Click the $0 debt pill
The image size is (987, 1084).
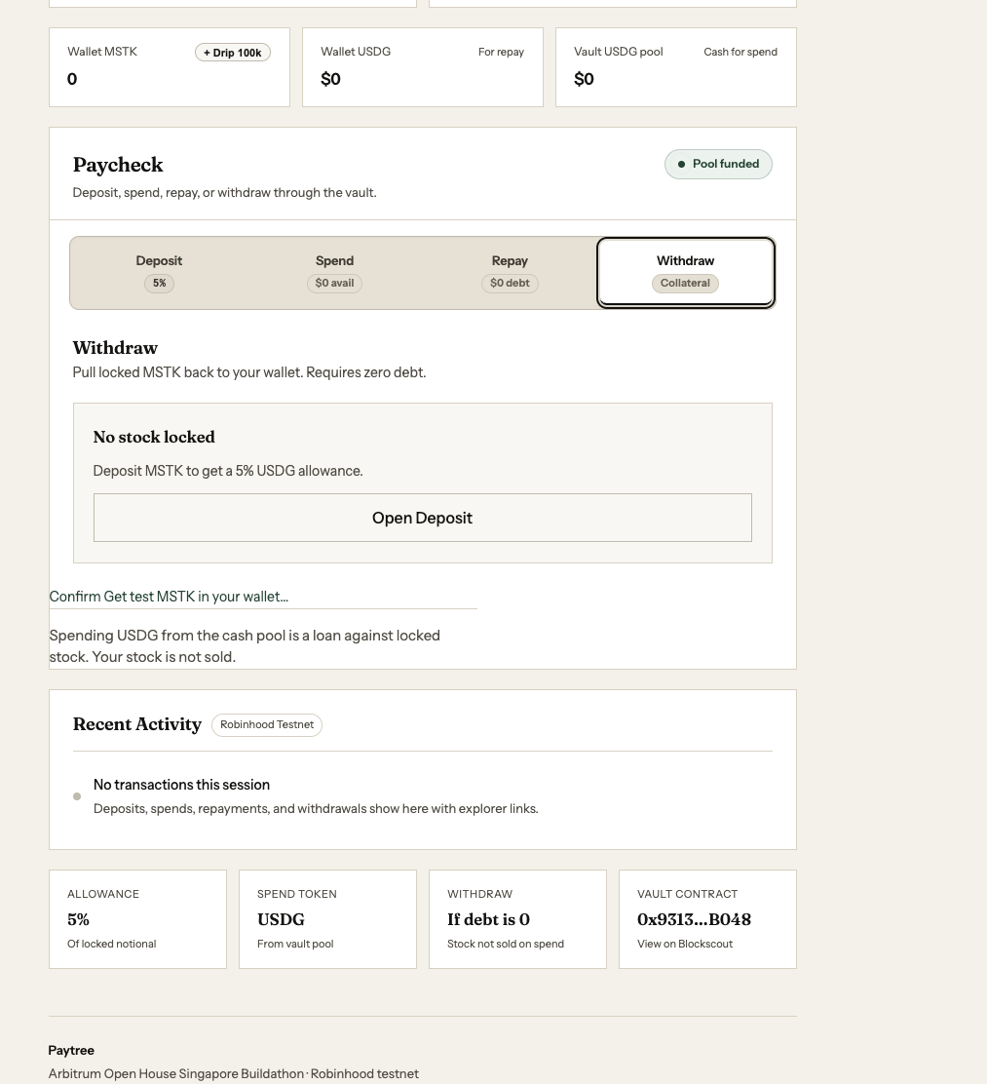[x=511, y=284]
